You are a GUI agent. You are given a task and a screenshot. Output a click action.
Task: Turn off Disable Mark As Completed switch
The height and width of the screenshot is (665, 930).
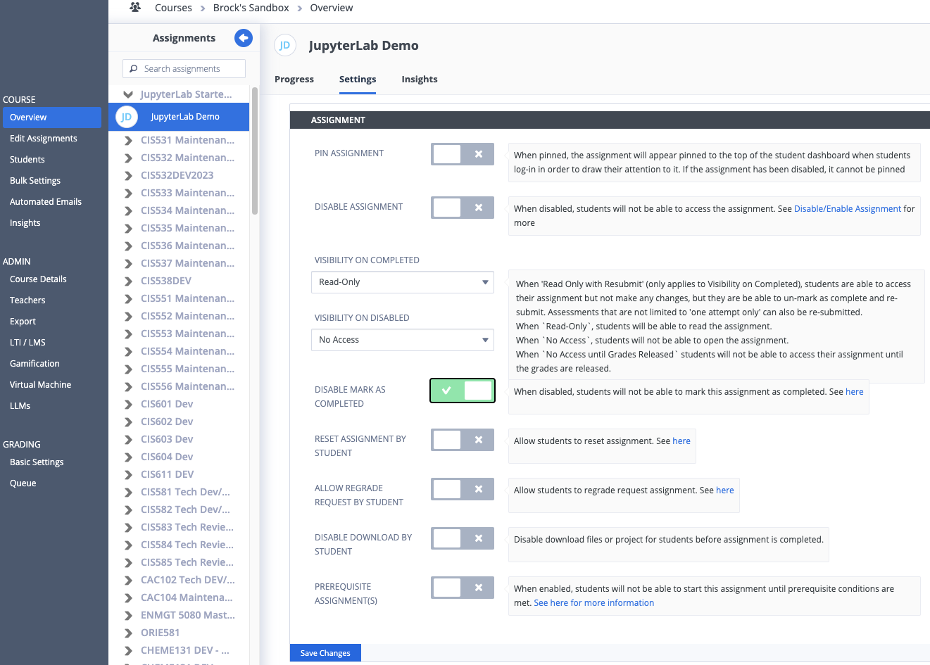pos(463,391)
